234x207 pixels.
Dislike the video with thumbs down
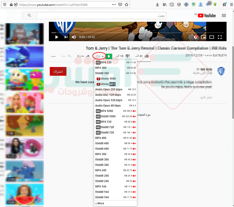127,56
